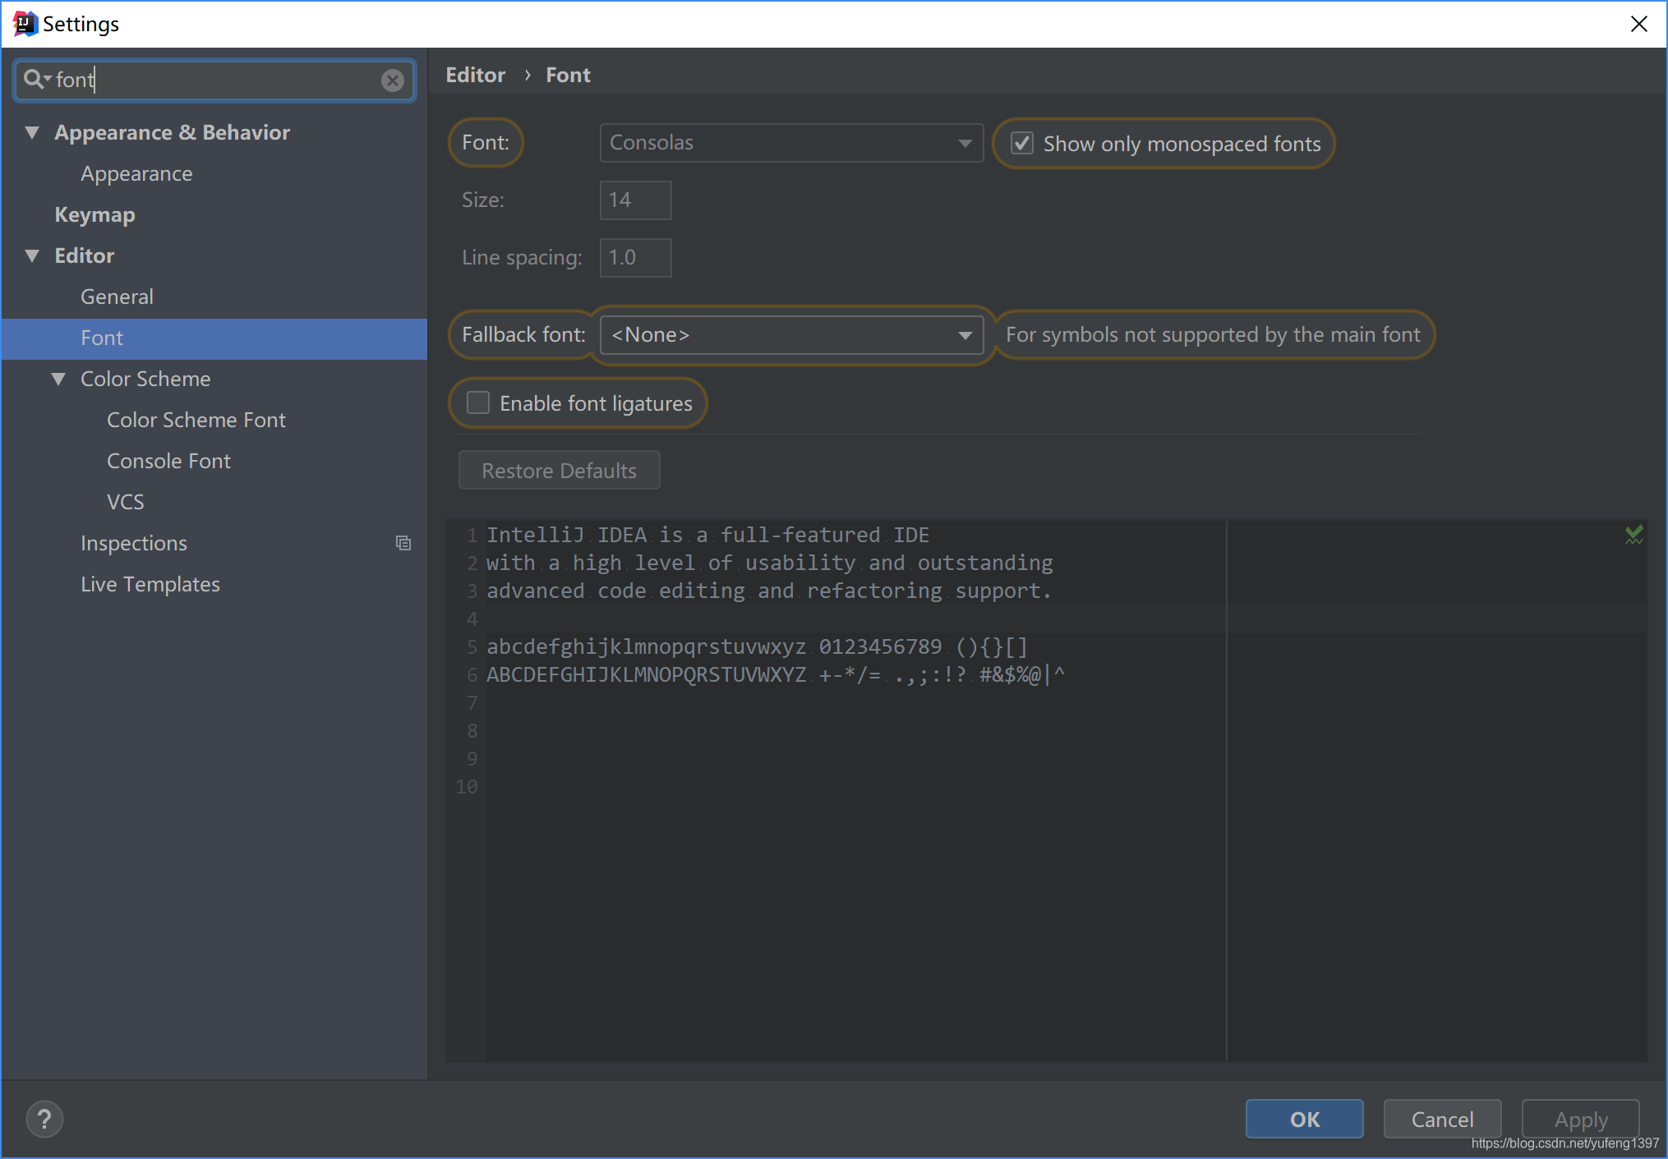
Task: Open Inspections settings
Action: (133, 543)
